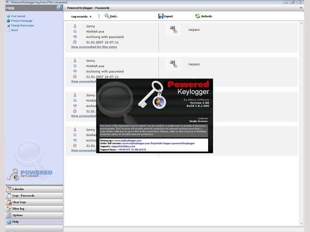View screenshot for the first log entry
Viewport: 310px width, 232px height.
coord(94,47)
